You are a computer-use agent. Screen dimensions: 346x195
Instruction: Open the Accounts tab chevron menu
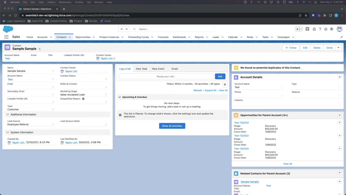click(51, 37)
